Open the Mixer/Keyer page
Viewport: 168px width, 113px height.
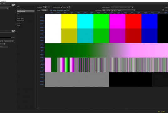point(21,21)
